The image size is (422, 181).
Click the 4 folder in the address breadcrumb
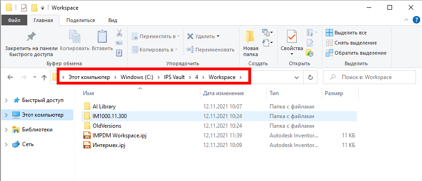click(x=197, y=77)
